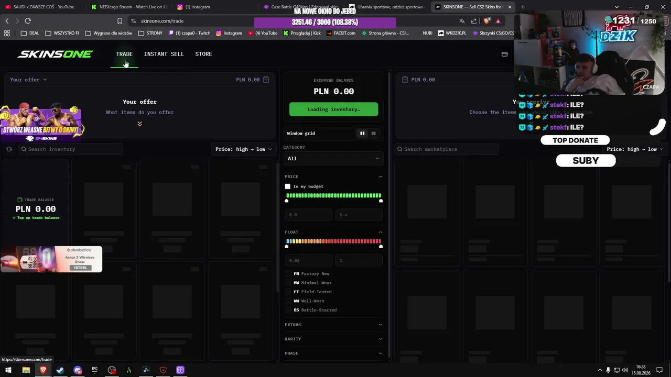Click 'Top up trade balance' link
The height and width of the screenshot is (377, 671).
tap(36, 218)
